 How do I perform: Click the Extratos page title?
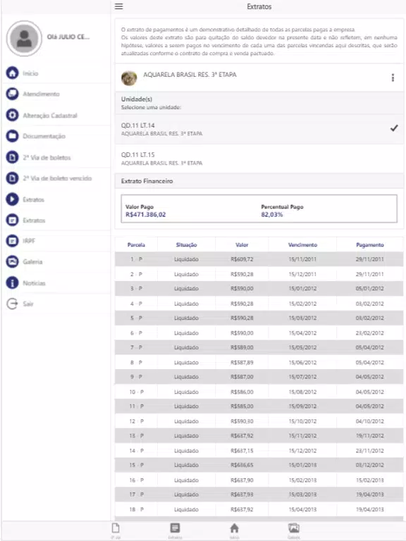[259, 6]
